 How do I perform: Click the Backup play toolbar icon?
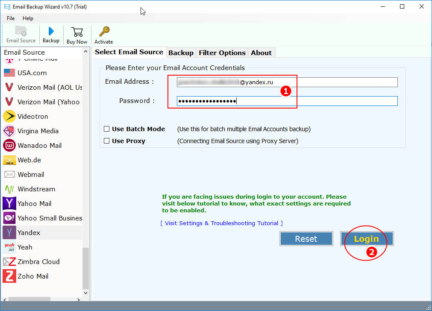point(51,31)
